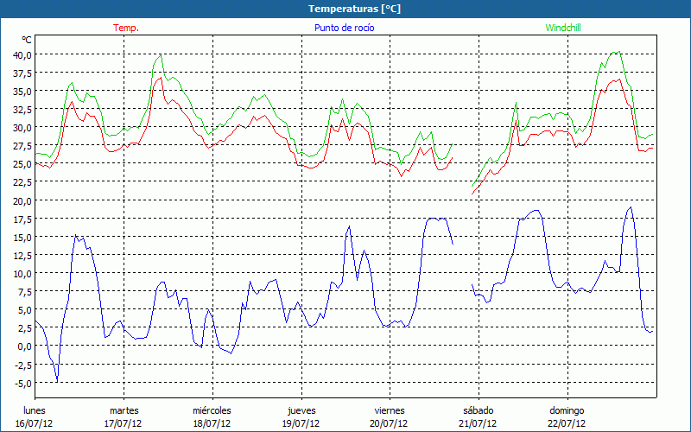This screenshot has width=691, height=432.
Task: Select the "martes" day label
Action: click(x=124, y=410)
